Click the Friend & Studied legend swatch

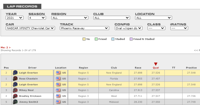point(131,39)
